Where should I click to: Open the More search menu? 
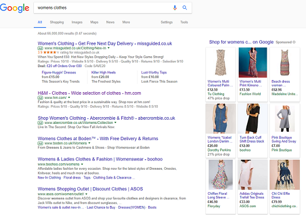click(126, 22)
